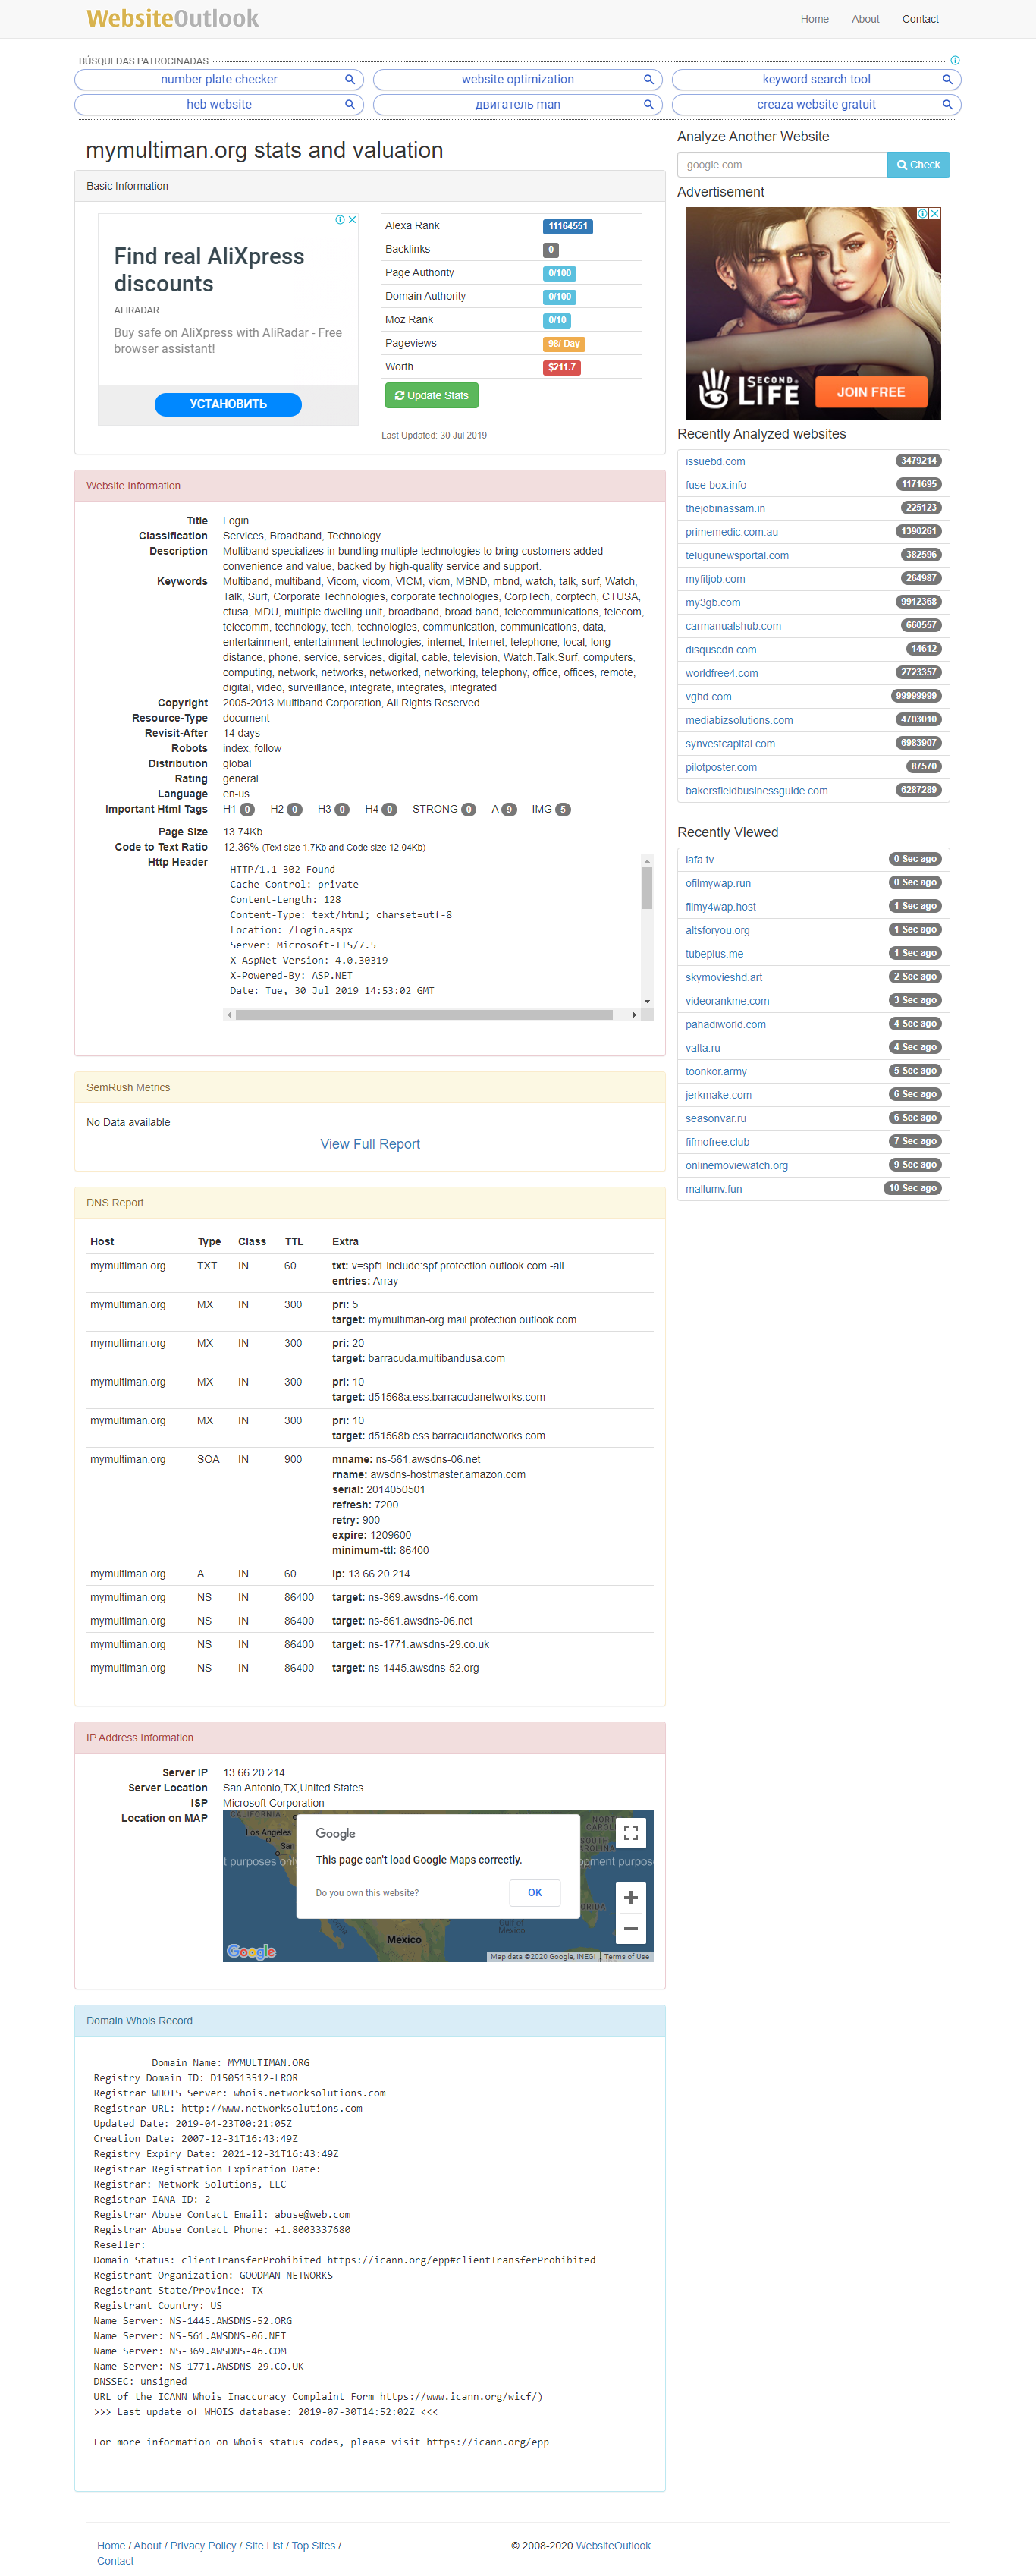The image size is (1036, 2576).
Task: Open issuebd.com from recently analyzed
Action: [715, 462]
